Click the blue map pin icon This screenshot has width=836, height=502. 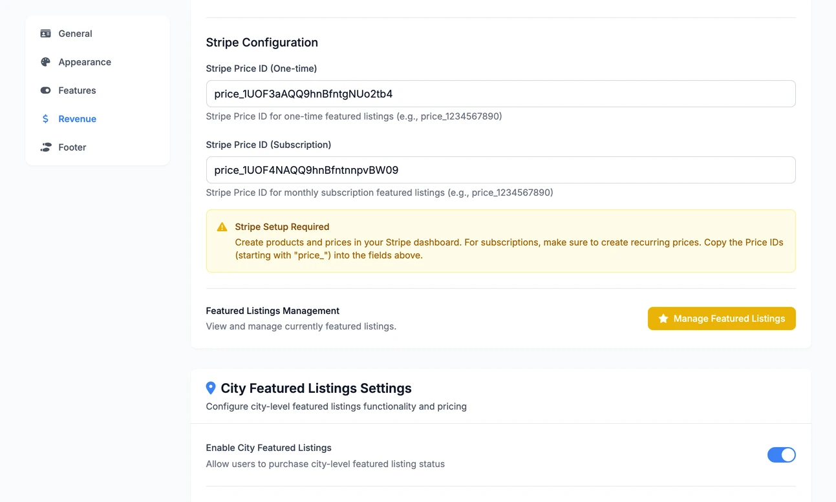coord(211,388)
